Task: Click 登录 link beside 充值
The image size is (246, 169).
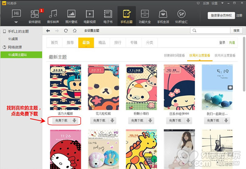Action: pos(222,43)
